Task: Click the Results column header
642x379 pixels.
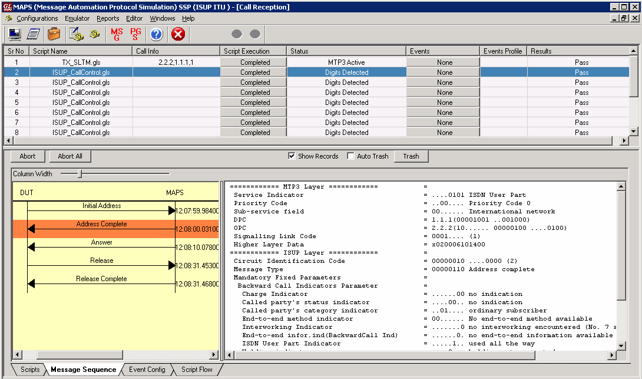Action: click(578, 51)
